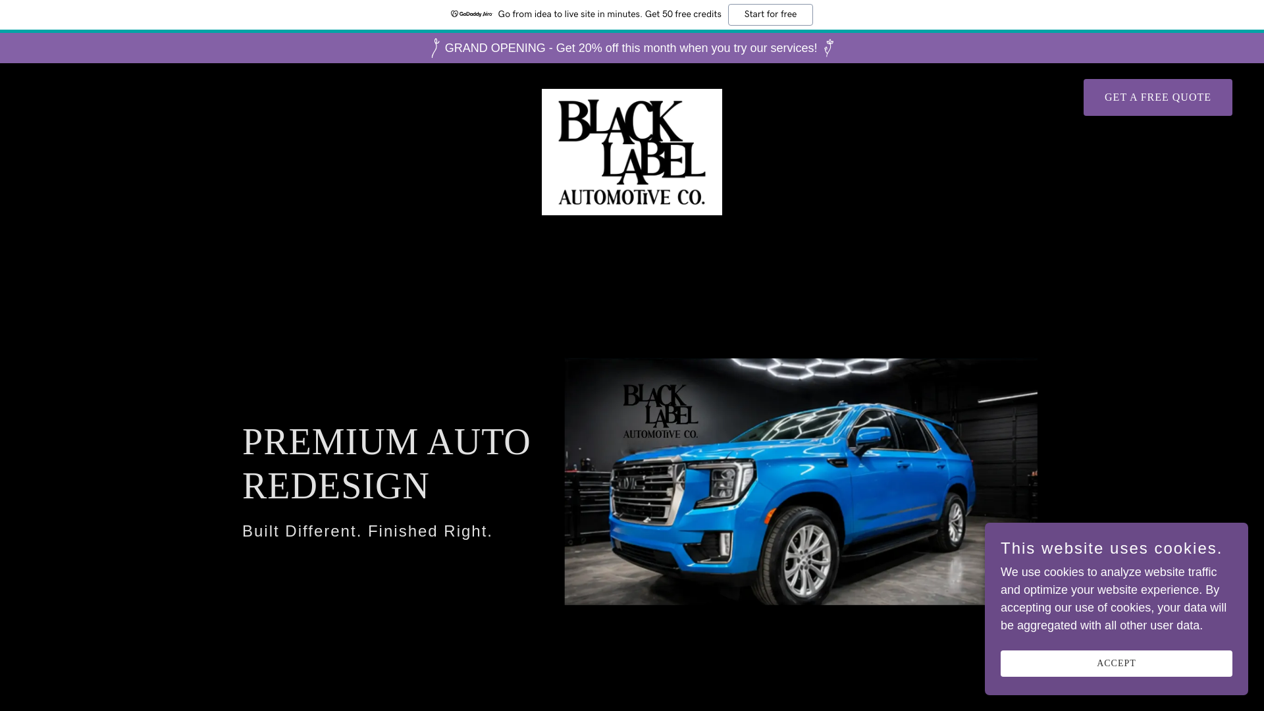Click the GoDaddy Airo logo
The image size is (1264, 711).
[x=471, y=14]
